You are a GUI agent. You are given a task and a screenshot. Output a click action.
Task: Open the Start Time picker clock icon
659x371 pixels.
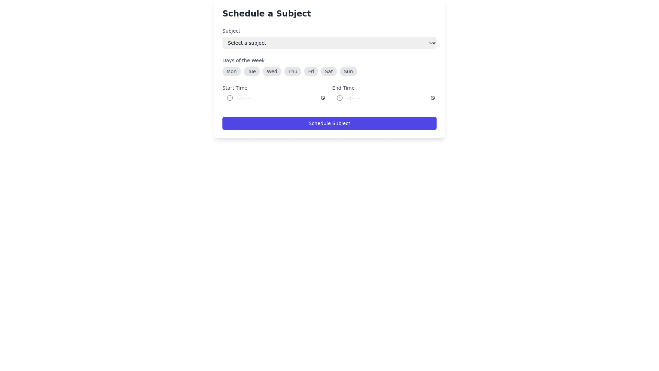click(323, 98)
